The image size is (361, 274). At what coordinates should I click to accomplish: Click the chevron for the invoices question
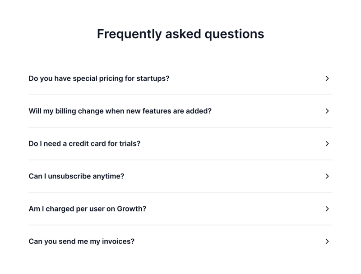coord(327,242)
